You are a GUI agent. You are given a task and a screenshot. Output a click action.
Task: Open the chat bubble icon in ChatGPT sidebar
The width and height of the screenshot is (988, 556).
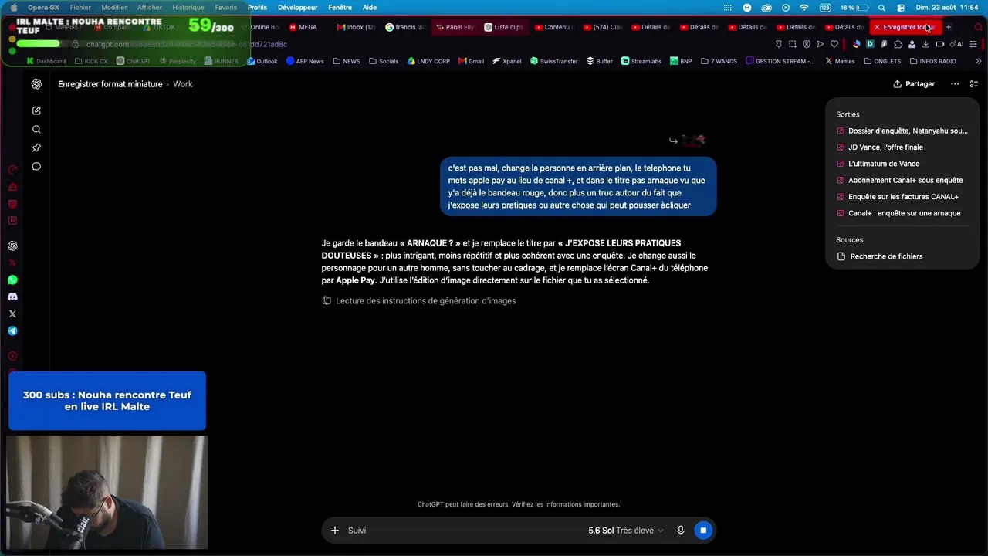36,167
